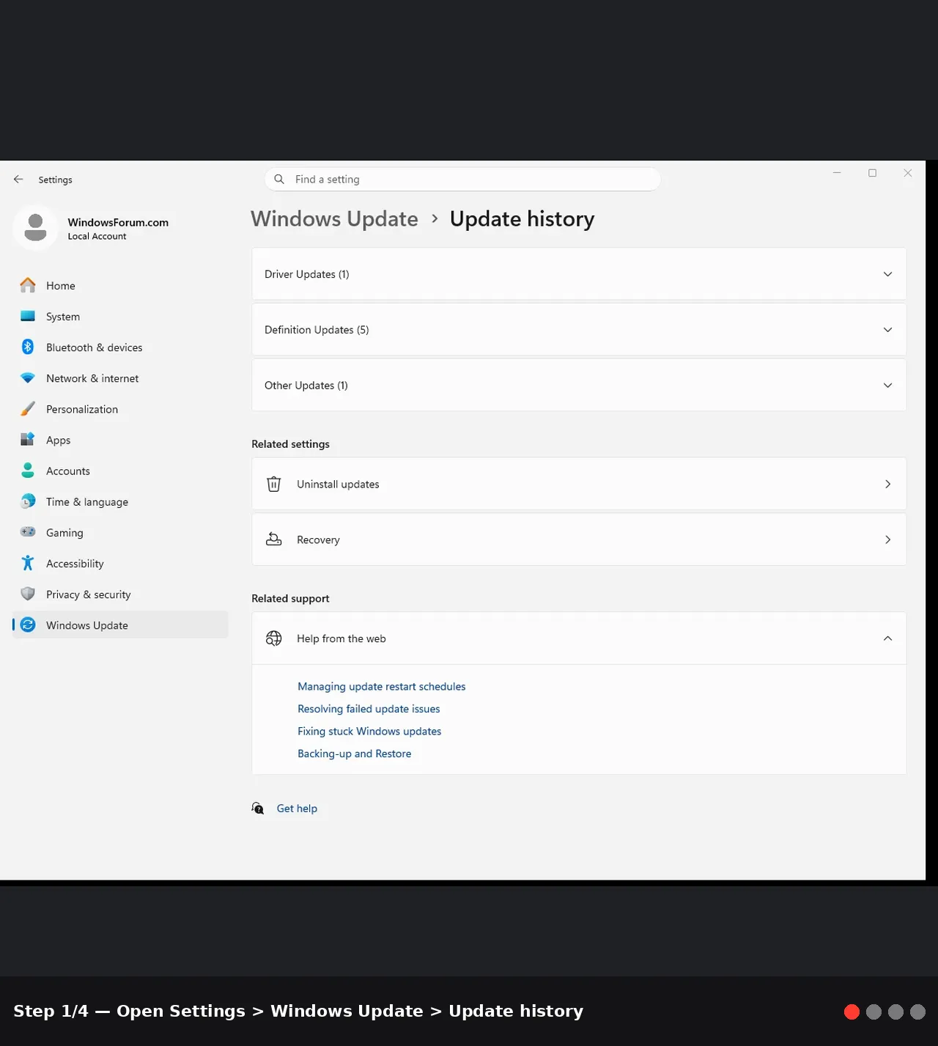
Task: Open Fixing stuck Windows updates link
Action: (369, 732)
